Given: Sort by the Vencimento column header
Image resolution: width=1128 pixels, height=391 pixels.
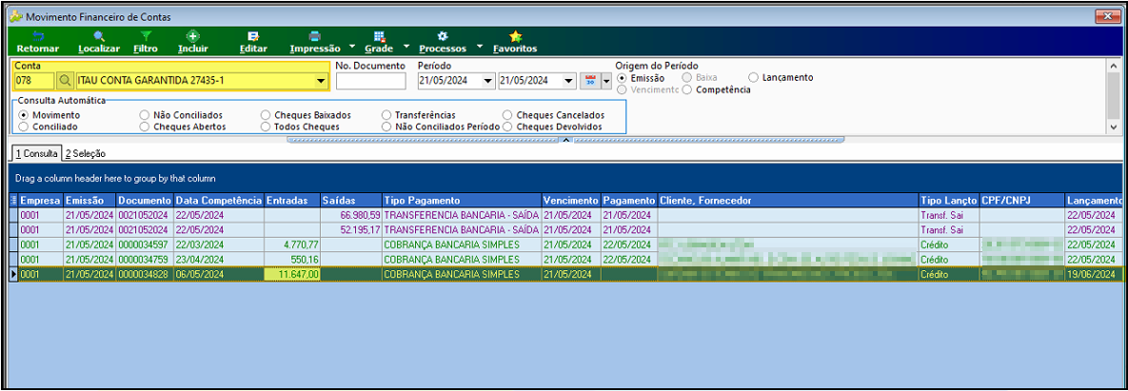Looking at the screenshot, I should pos(570,201).
